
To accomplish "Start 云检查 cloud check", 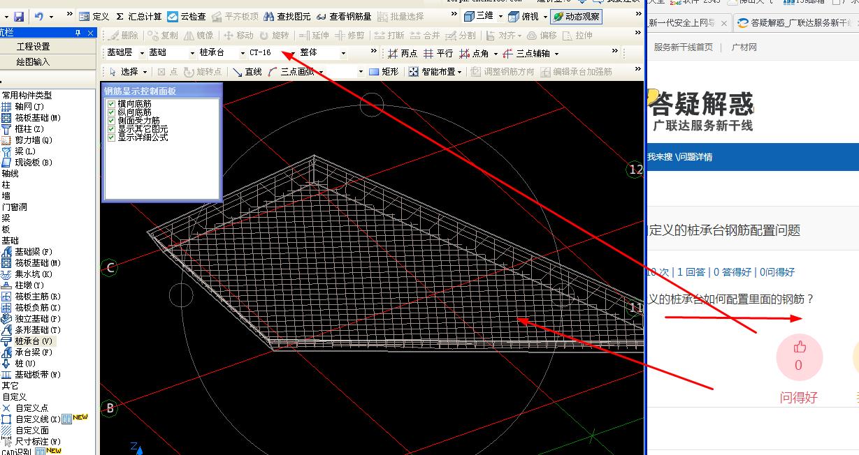I will [x=187, y=16].
